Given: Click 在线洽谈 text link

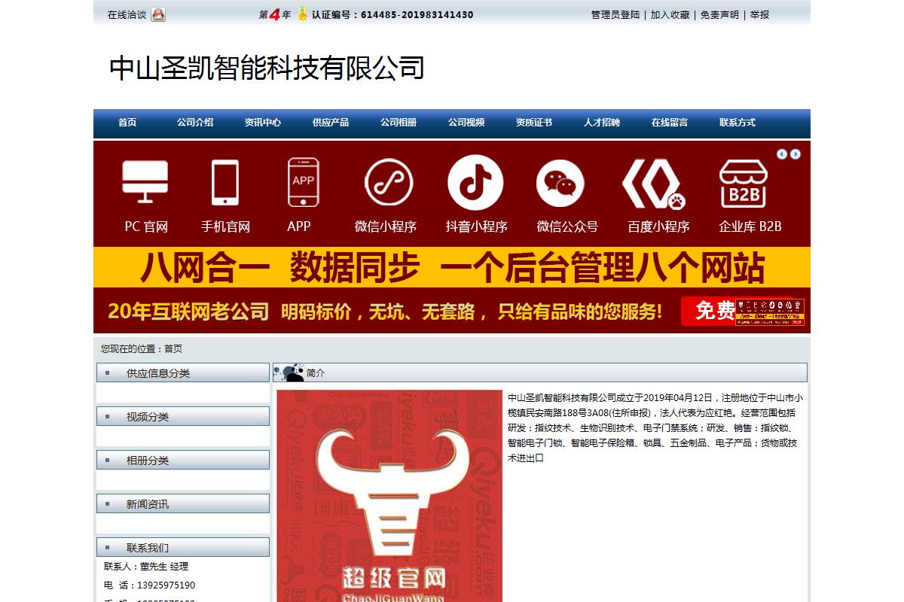Looking at the screenshot, I should [x=127, y=14].
